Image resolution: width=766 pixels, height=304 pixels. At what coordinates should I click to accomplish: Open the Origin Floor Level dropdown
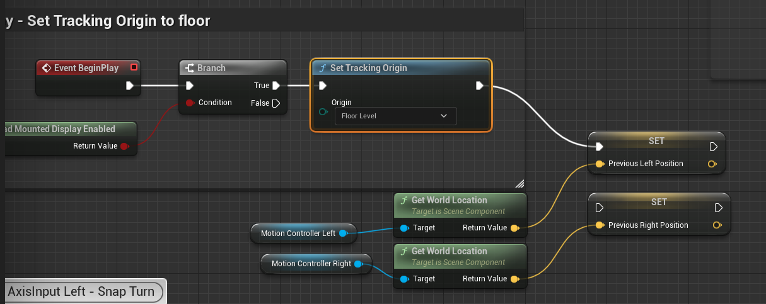(395, 116)
